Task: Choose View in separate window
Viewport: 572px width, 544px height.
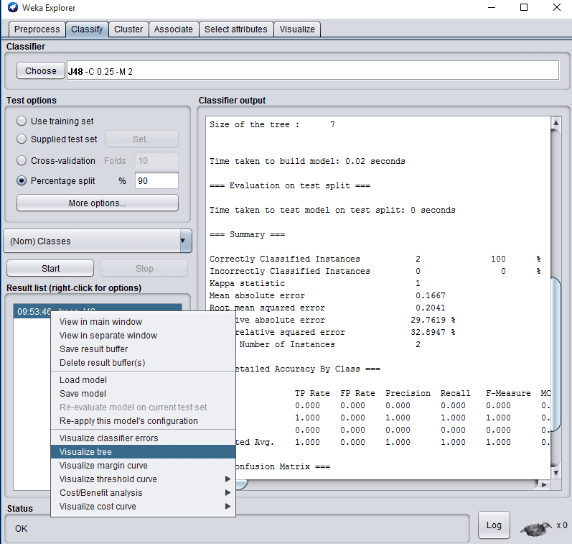Action: 143,336
